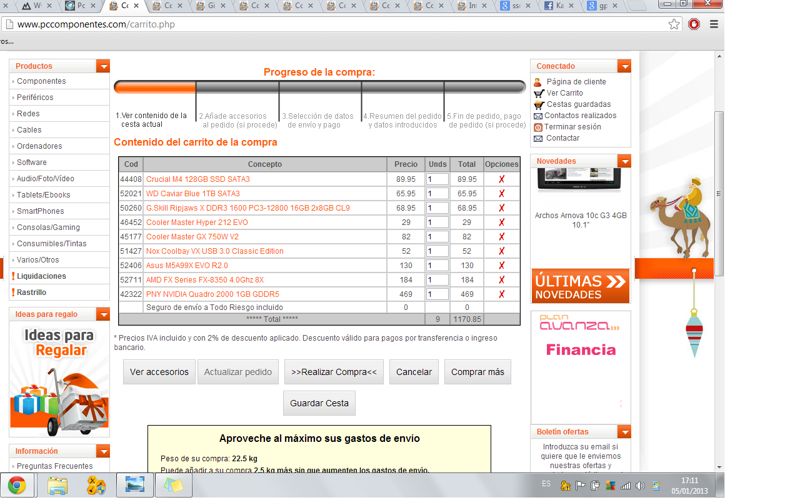Screen dimensions: 800x500
Task: Toggle the Información panel arrow
Action: (x=103, y=451)
